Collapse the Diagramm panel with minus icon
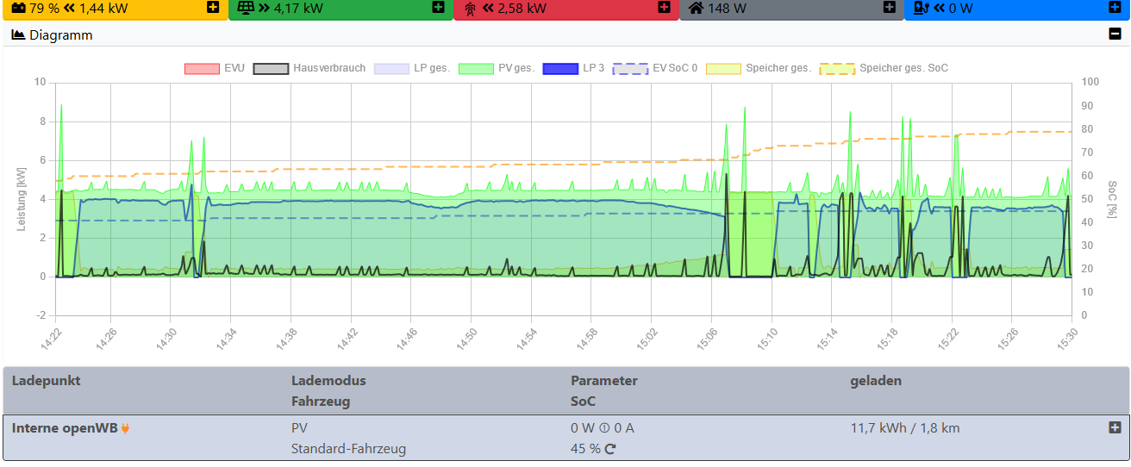 [x=1115, y=34]
